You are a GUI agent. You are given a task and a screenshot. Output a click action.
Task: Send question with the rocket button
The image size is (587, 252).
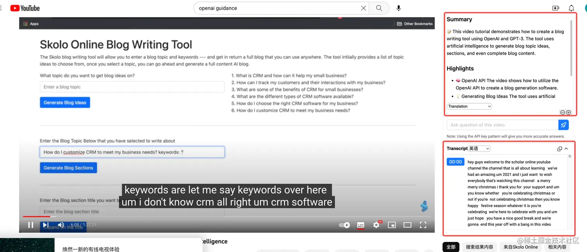564,125
